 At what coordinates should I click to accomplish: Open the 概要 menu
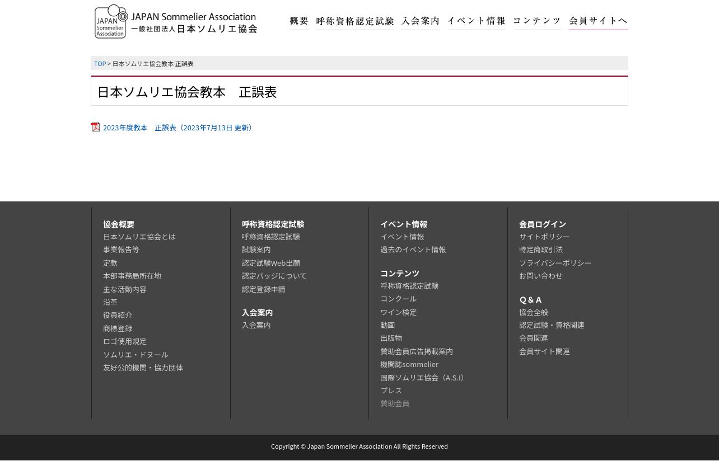[299, 21]
